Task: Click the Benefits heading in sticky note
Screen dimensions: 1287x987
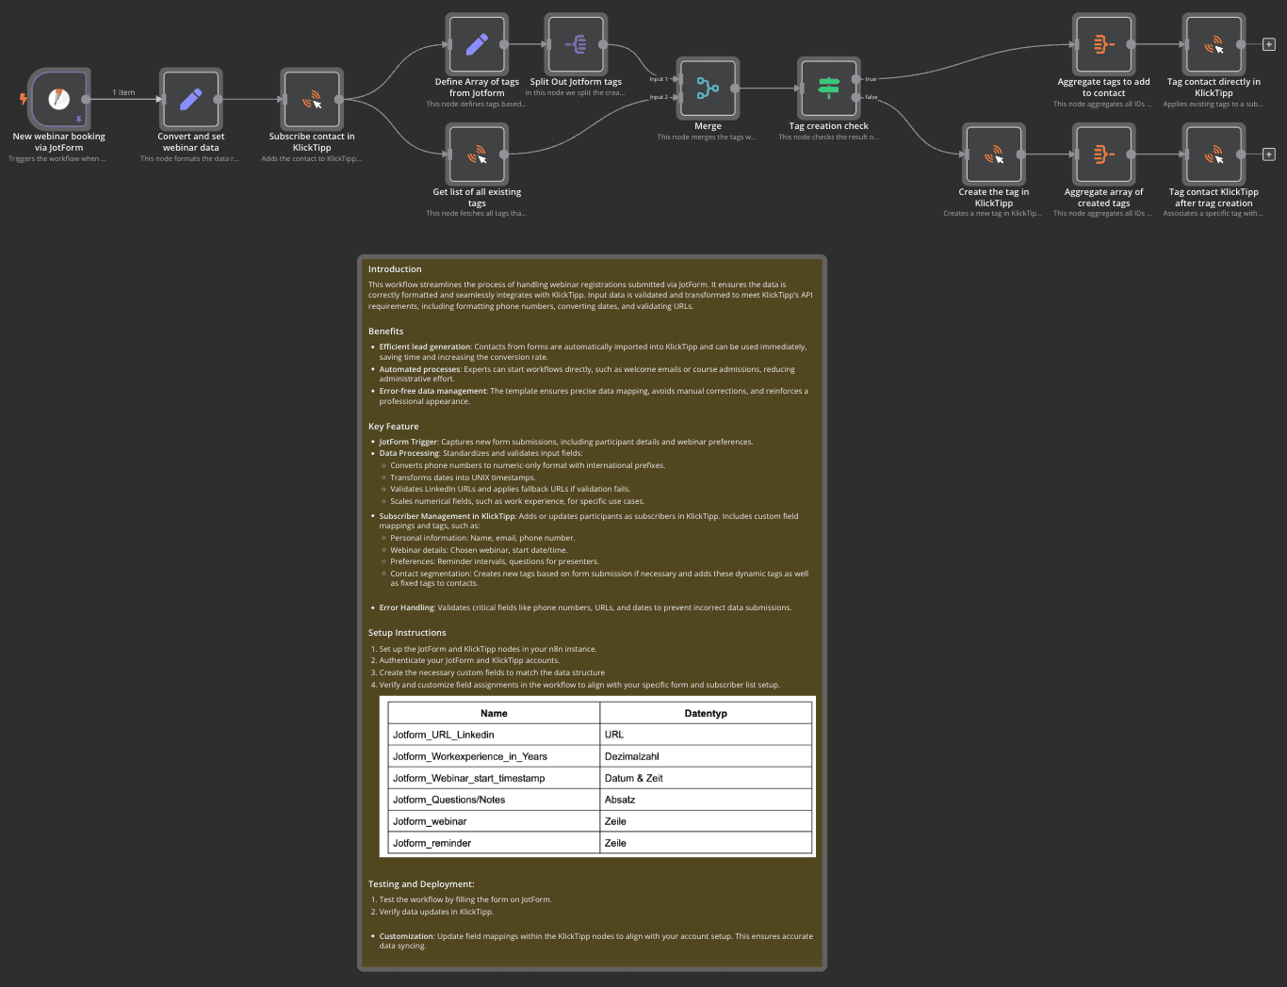Action: pyautogui.click(x=385, y=332)
